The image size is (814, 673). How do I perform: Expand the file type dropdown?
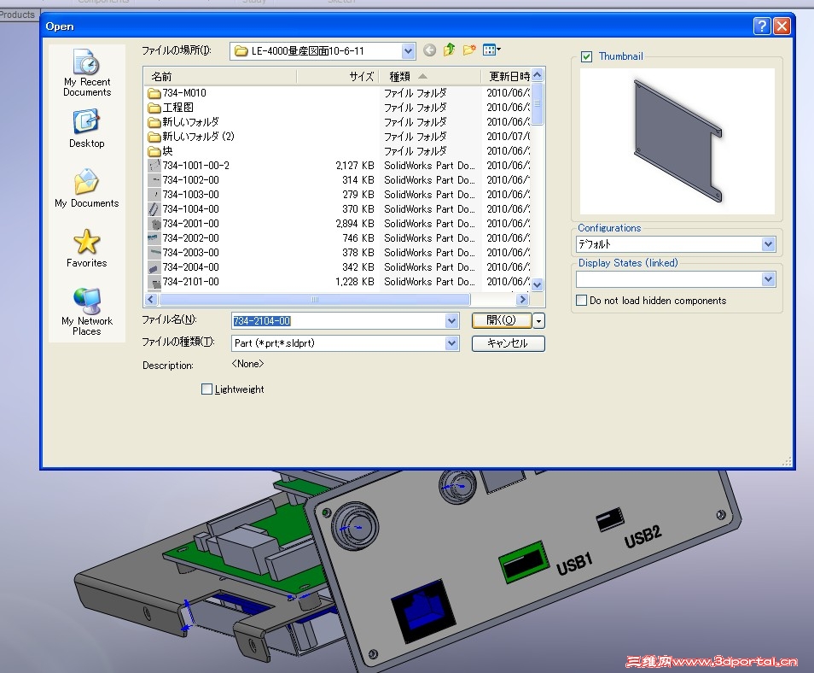pos(451,343)
